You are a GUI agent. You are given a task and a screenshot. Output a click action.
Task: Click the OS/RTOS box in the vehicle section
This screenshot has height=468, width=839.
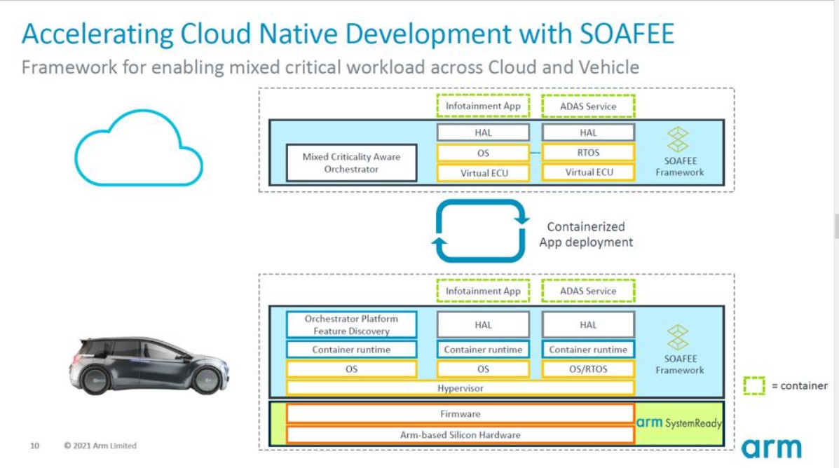pos(588,369)
